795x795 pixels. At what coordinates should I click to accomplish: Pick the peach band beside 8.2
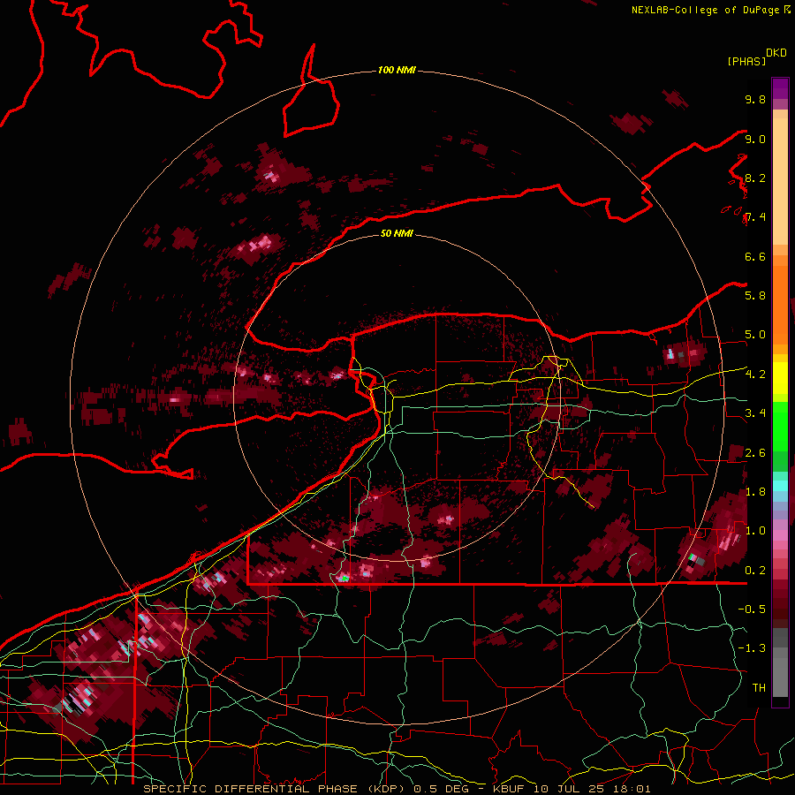click(x=780, y=181)
